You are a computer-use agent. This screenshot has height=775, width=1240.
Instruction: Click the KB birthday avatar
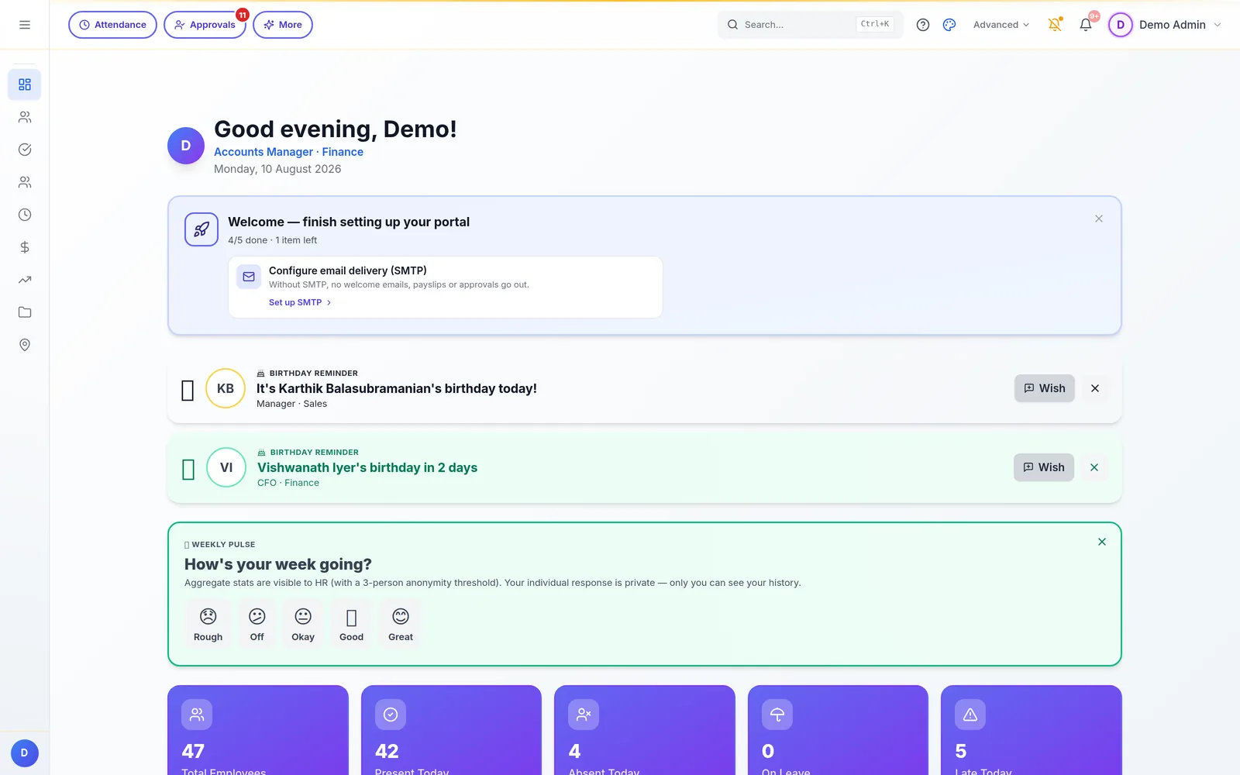[226, 388]
